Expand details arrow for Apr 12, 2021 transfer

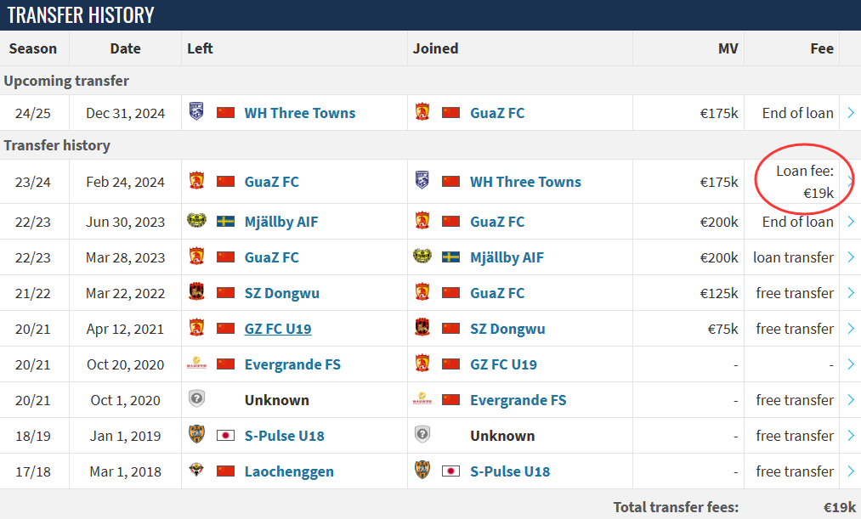tap(851, 328)
